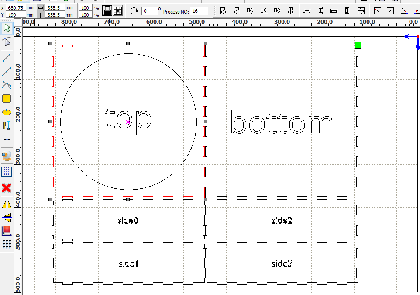Mirror selection vertically
This screenshot has width=420, height=295.
coord(7,218)
